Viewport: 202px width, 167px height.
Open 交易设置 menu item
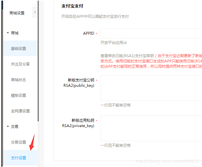[20, 142]
